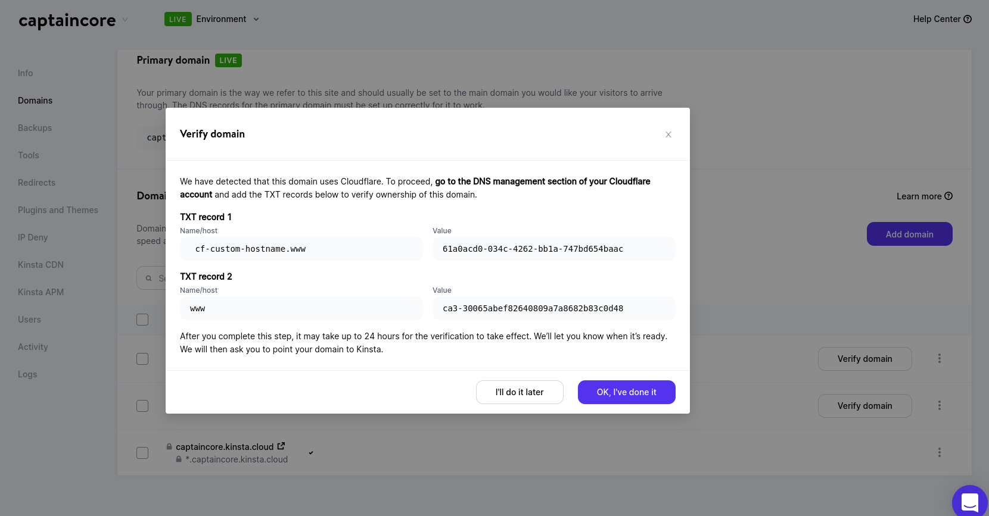
Task: Click the captaincore logo
Action: (67, 20)
